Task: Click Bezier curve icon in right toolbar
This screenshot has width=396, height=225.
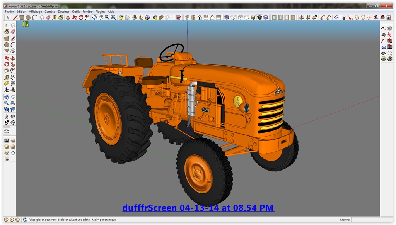Action: pyautogui.click(x=383, y=29)
